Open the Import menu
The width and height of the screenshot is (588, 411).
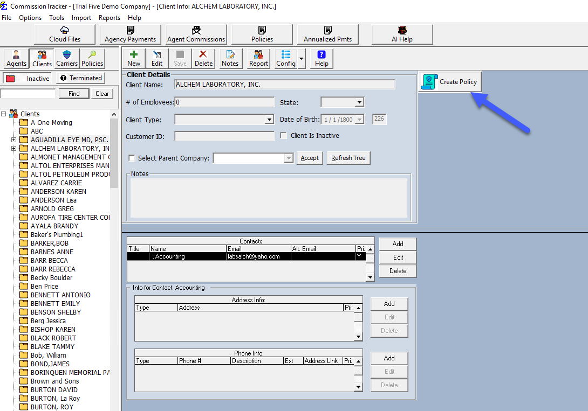(x=81, y=18)
